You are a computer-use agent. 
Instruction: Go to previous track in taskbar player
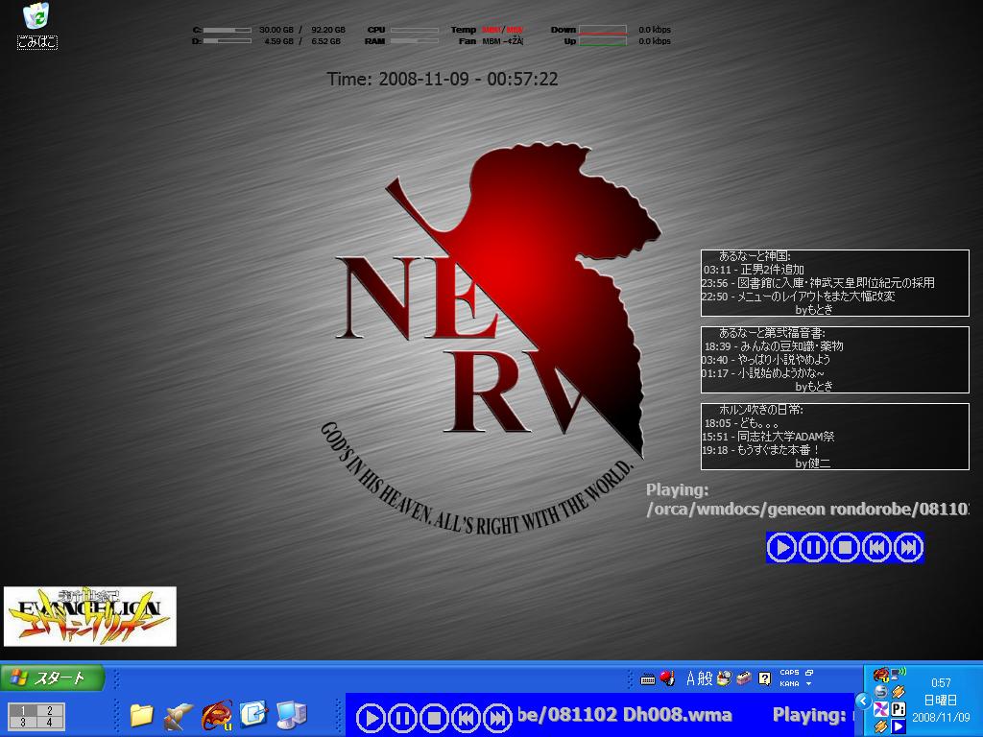point(466,718)
